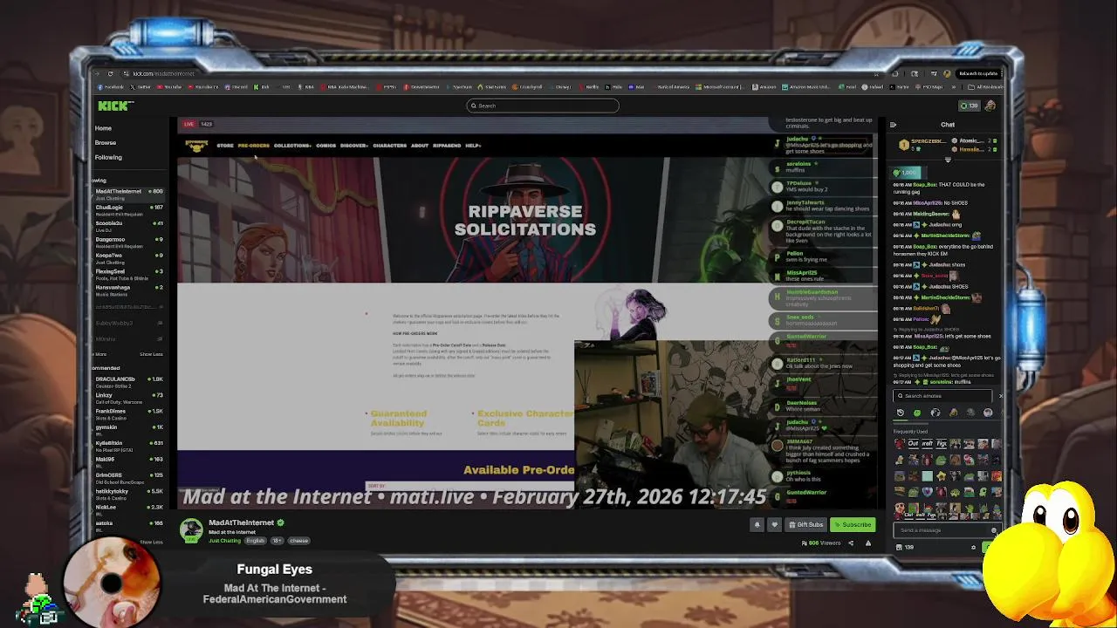Image resolution: width=1117 pixels, height=628 pixels.
Task: Open DRACULANCBb recommended channel
Action: (x=129, y=381)
